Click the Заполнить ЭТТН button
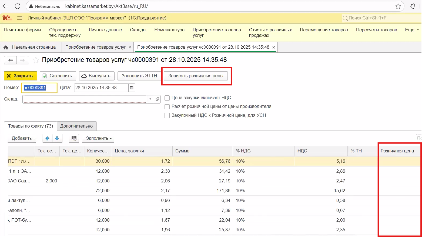 pyautogui.click(x=139, y=76)
